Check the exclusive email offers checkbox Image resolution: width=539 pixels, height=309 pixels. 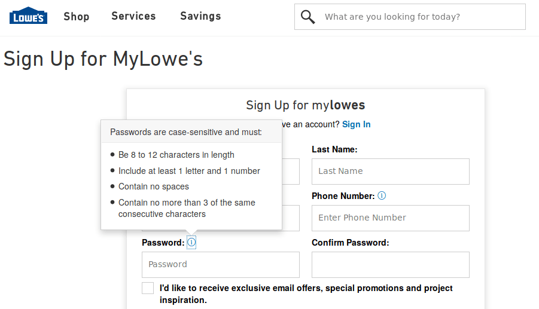point(148,288)
